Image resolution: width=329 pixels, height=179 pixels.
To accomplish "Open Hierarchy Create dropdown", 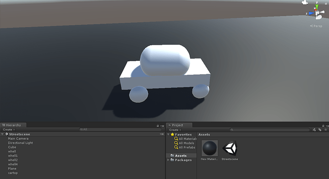I will (9, 129).
